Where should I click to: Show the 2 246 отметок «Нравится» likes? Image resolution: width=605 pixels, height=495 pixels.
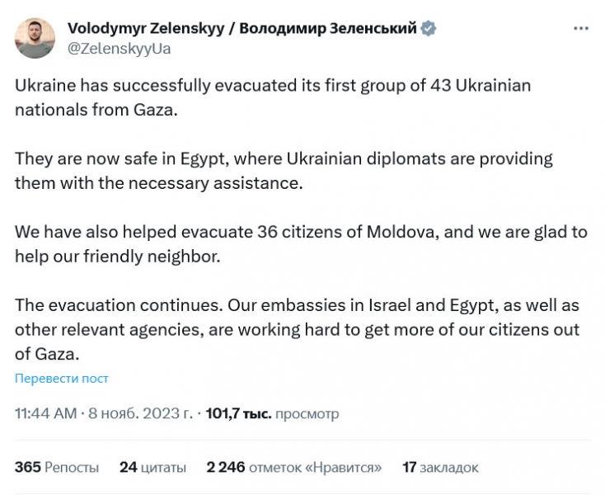point(293,468)
